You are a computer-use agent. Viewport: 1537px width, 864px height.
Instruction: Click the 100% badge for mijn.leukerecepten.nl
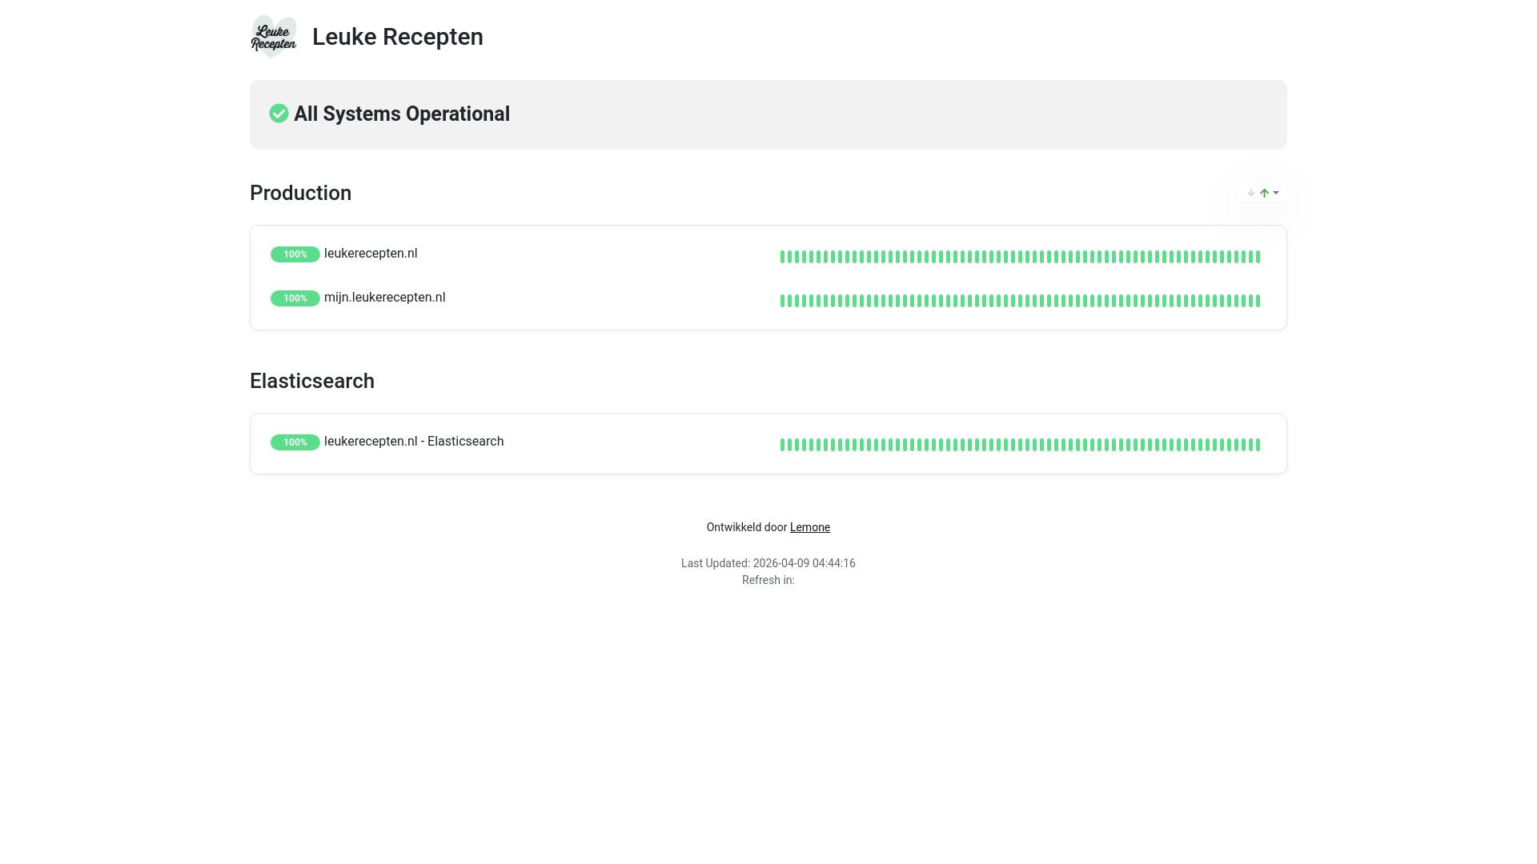[x=295, y=298]
